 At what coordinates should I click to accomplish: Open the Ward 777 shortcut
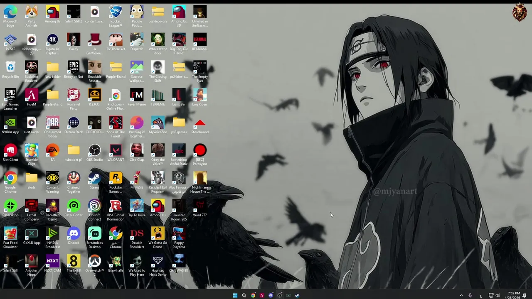pos(200,208)
